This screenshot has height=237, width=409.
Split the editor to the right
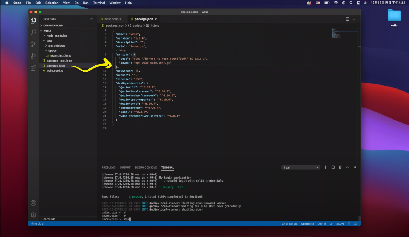(x=348, y=19)
